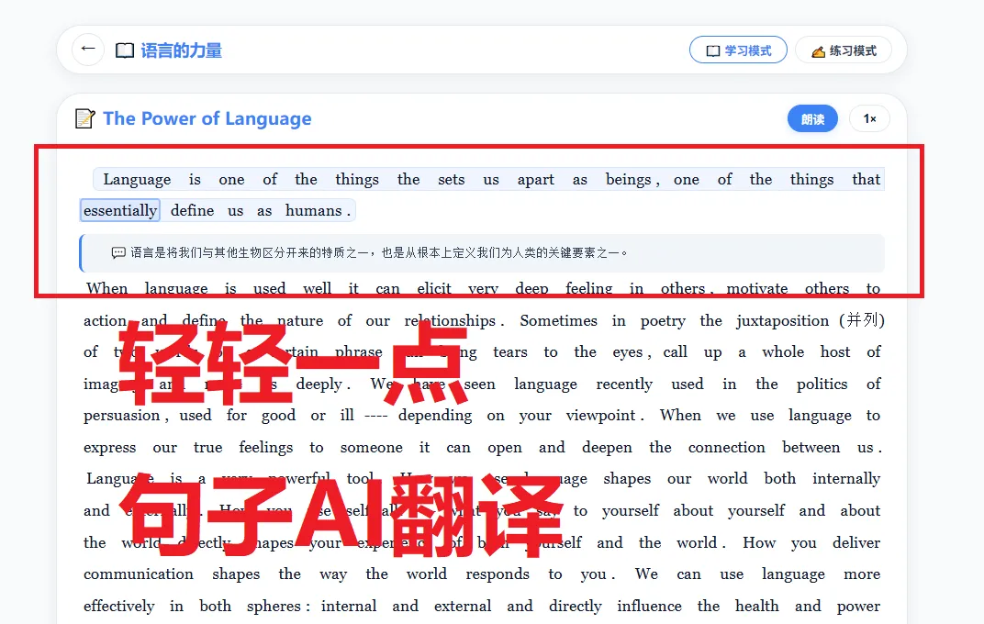Image resolution: width=984 pixels, height=624 pixels.
Task: Click the word 'influence'
Action: (x=649, y=607)
